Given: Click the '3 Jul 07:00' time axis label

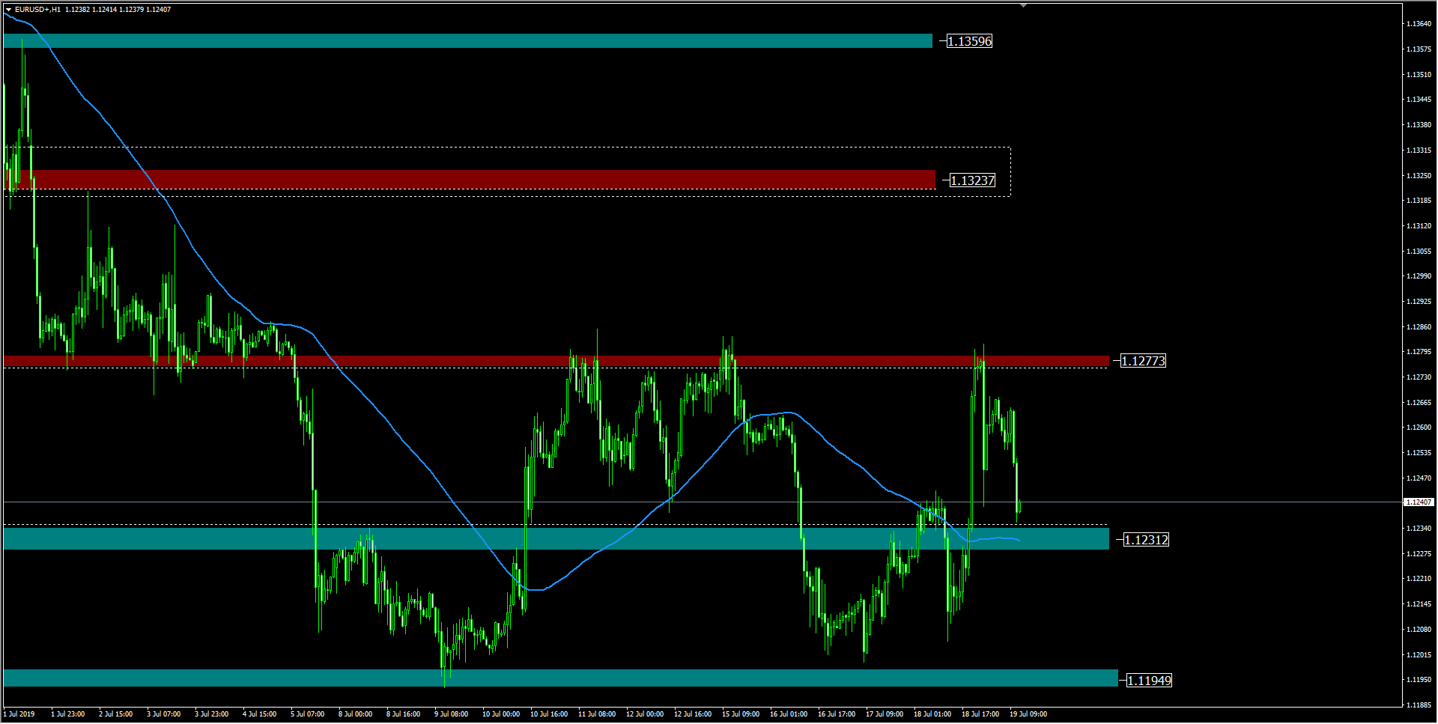Looking at the screenshot, I should [164, 714].
